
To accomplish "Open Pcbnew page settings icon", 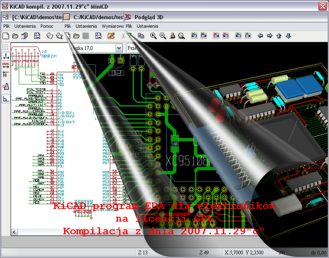I will pyautogui.click(x=98, y=36).
